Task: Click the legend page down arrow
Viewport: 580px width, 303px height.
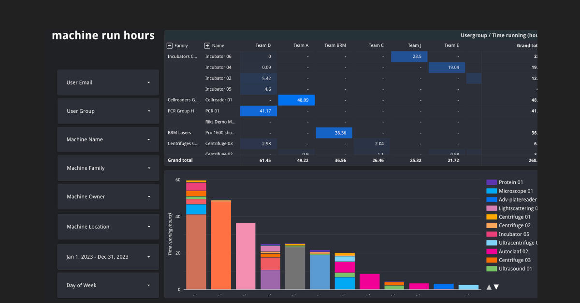Action: click(496, 287)
